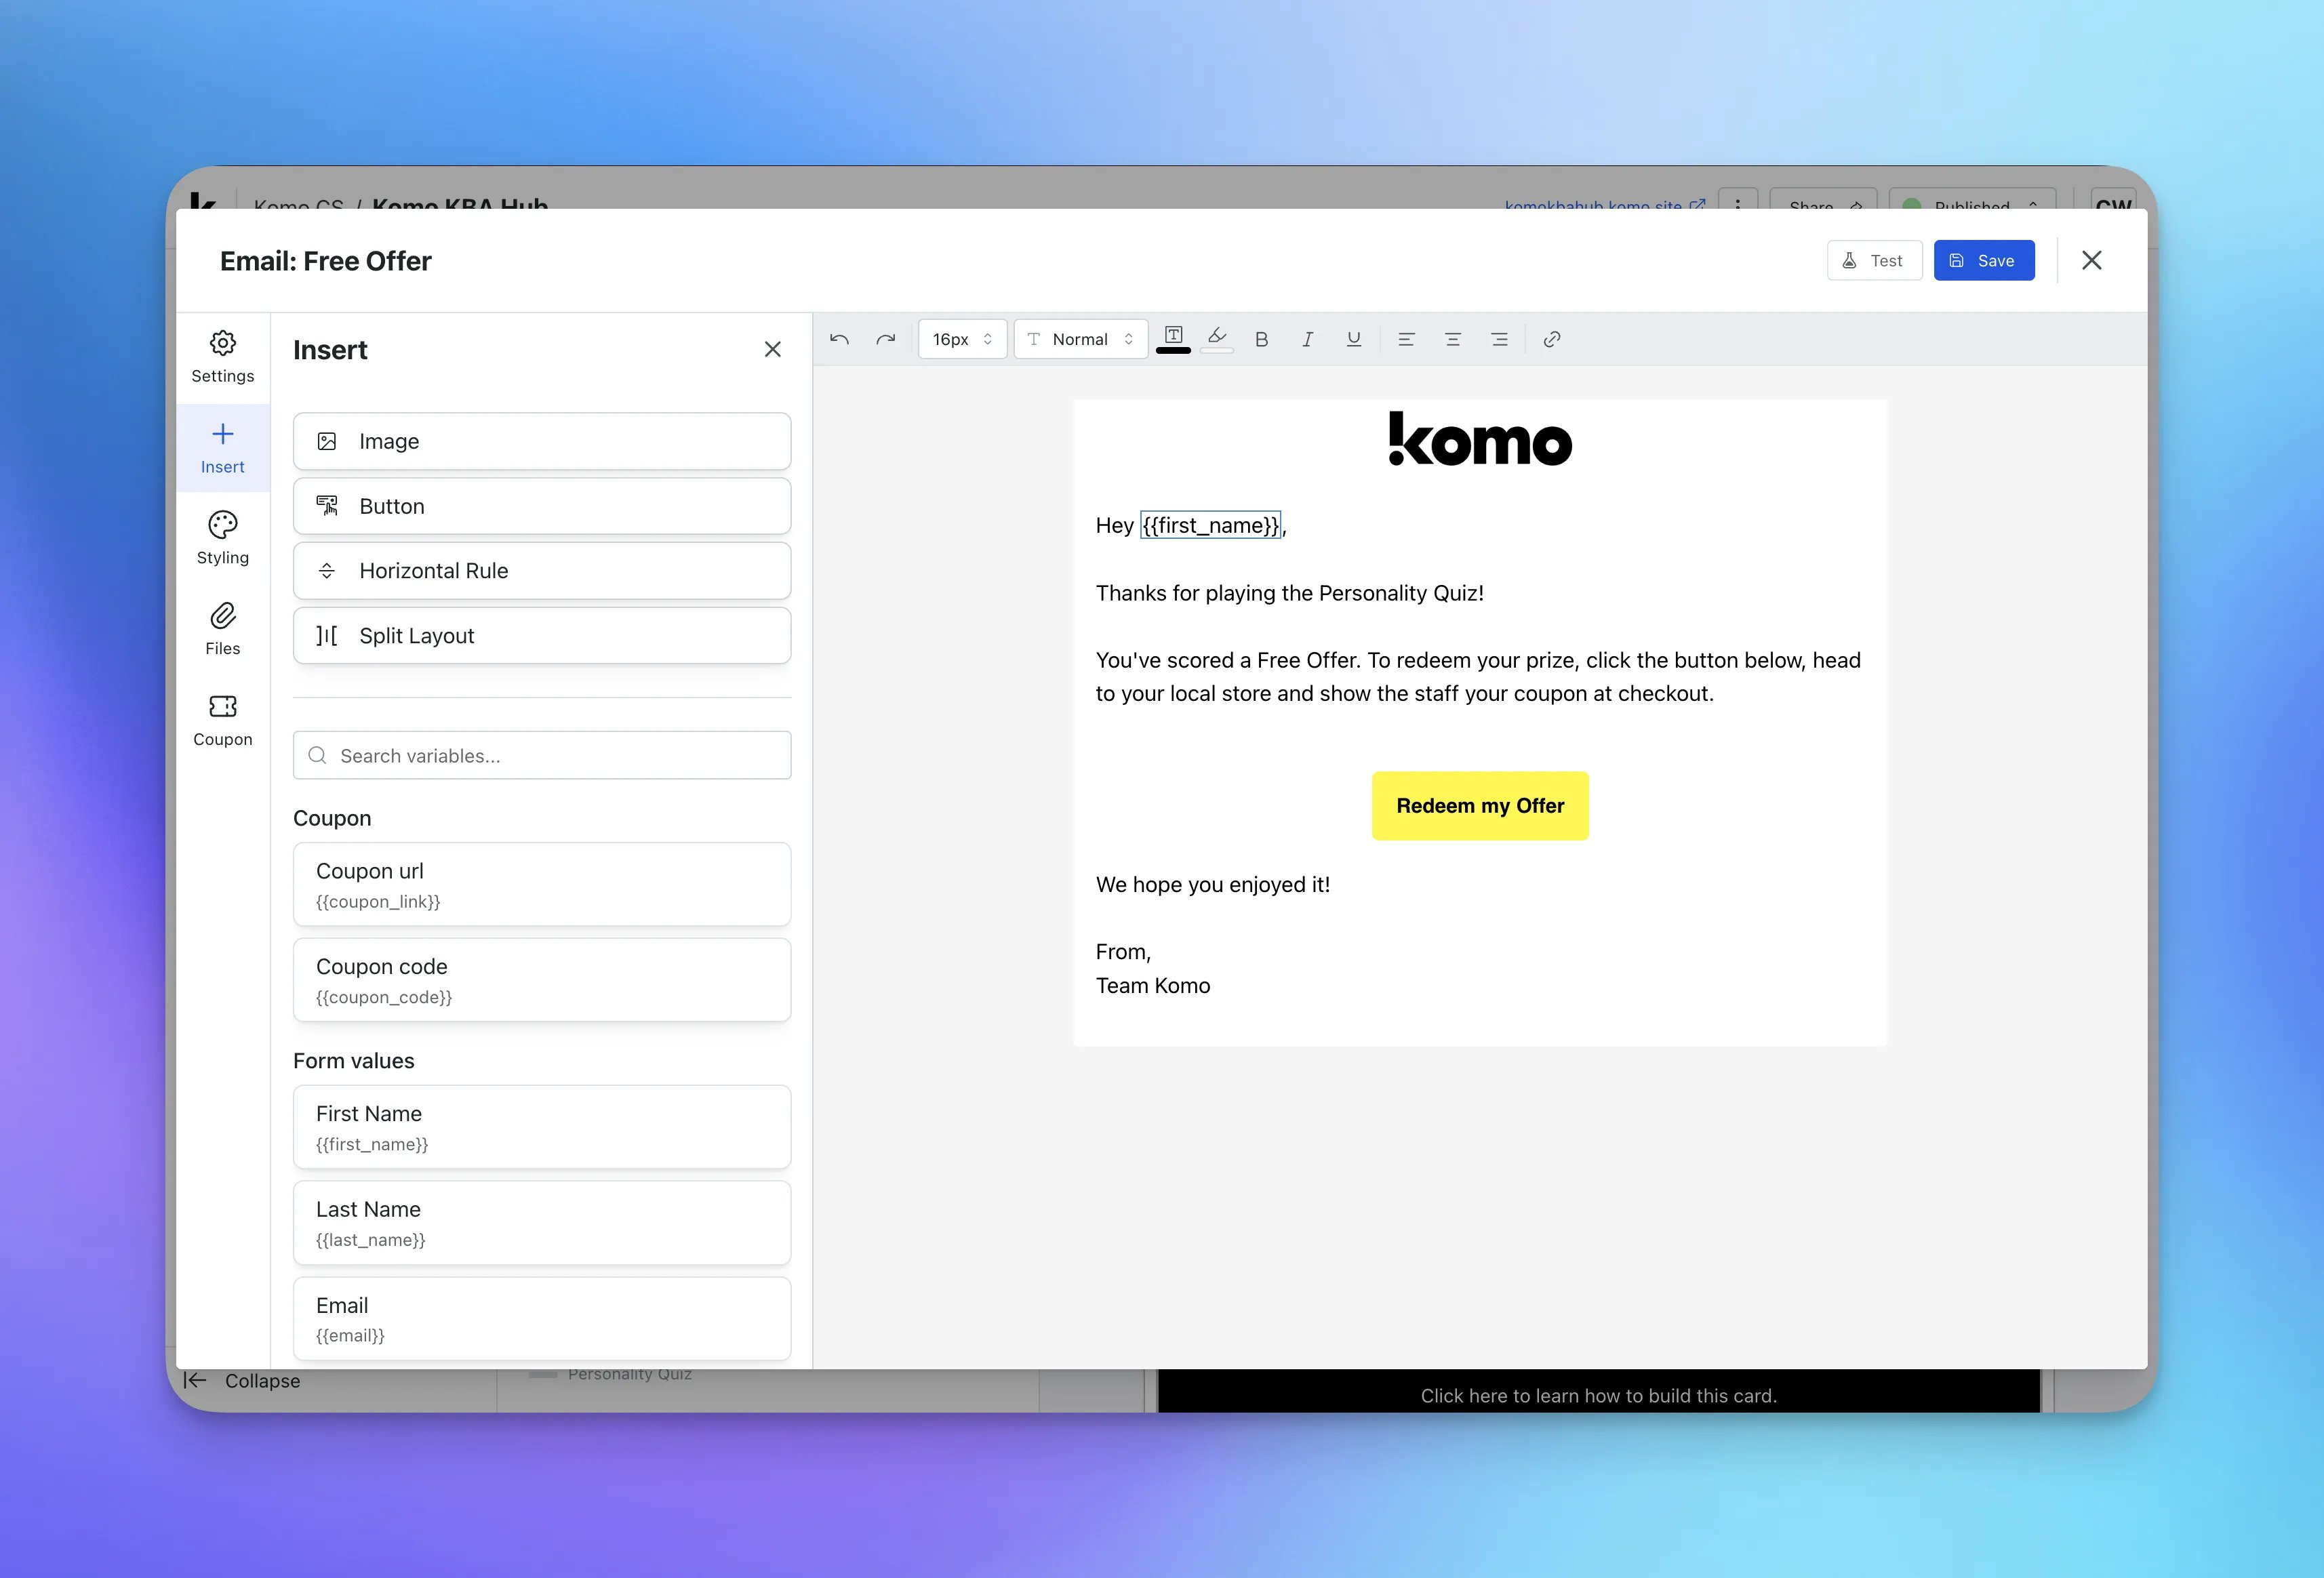
Task: Click the Test button
Action: coord(1874,261)
